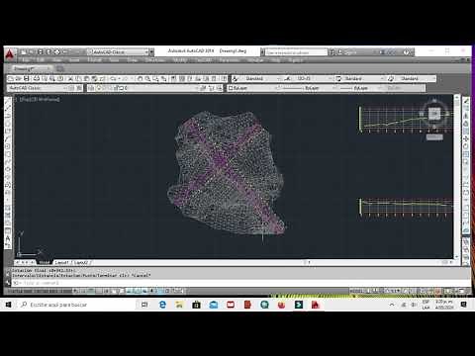Click Dimension Style icon before ISO-25
This screenshot has width=475, height=356.
[x=288, y=78]
